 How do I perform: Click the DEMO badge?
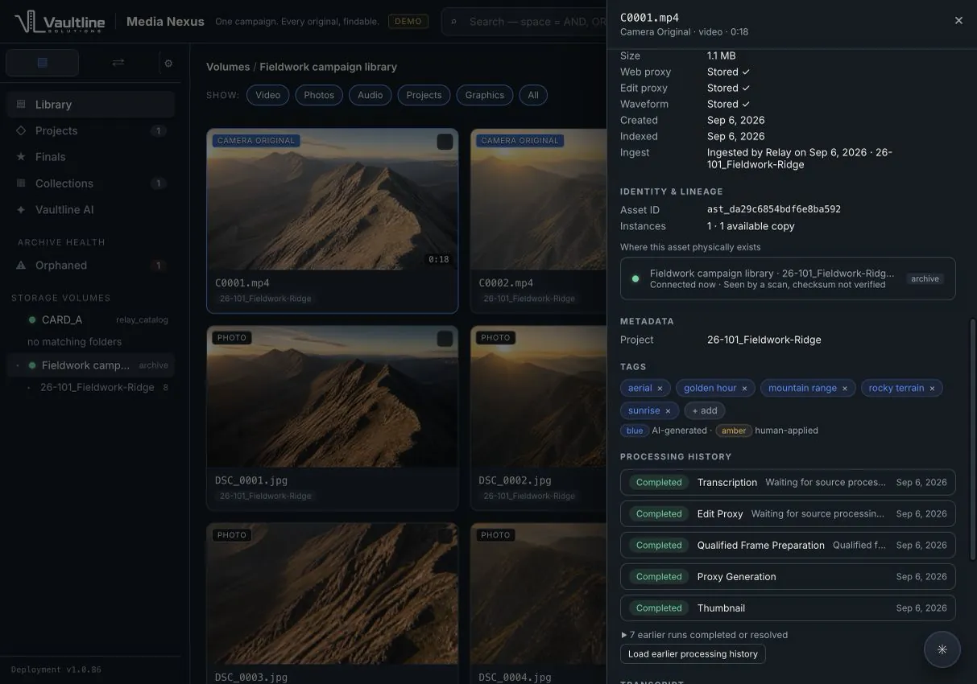[x=408, y=22]
